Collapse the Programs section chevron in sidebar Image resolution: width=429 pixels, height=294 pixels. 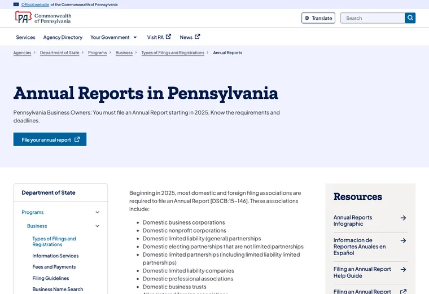point(98,212)
